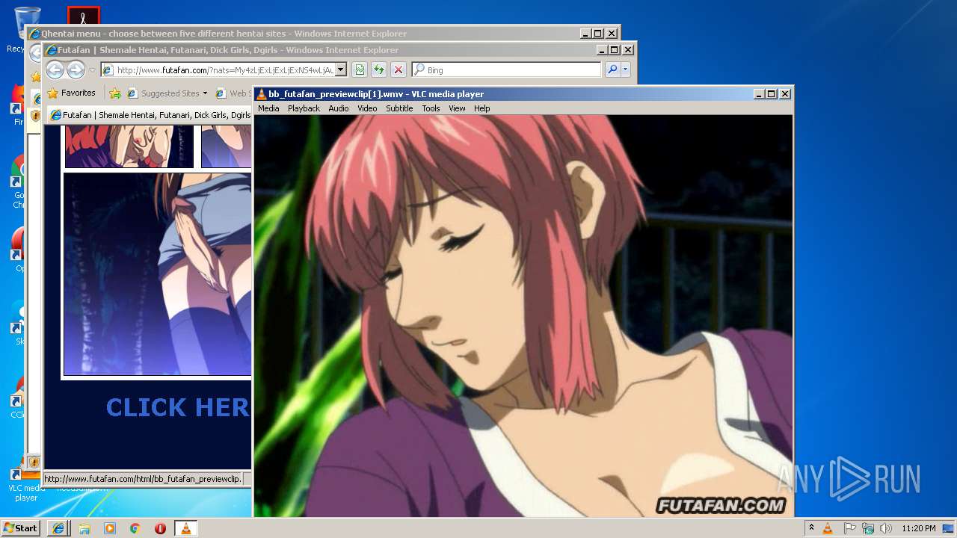
Task: Open the VLC media player desktop shortcut
Action: 26,486
